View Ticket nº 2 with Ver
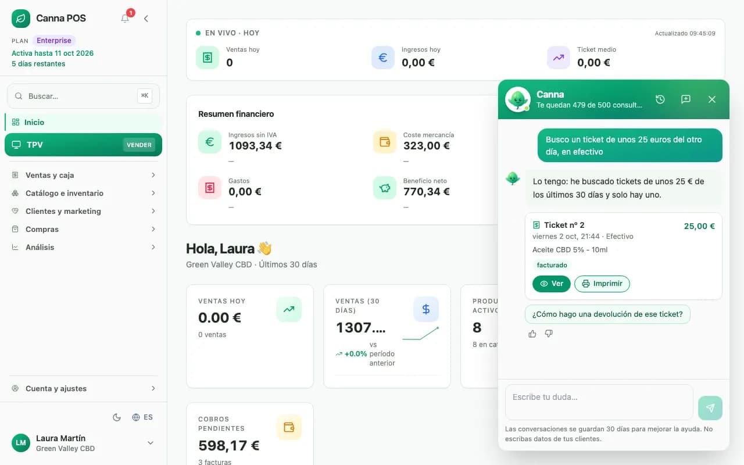 click(x=552, y=284)
